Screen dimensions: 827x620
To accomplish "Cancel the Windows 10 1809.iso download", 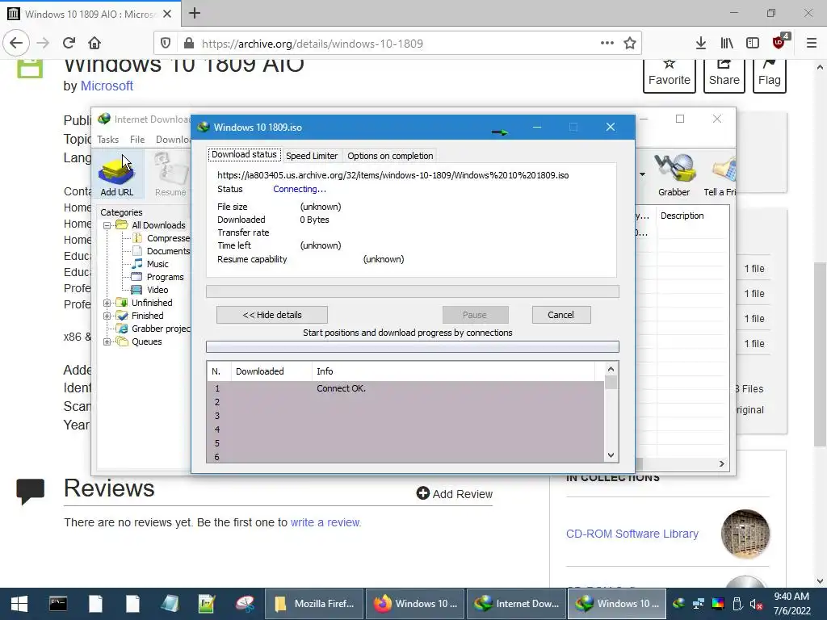I will pos(560,315).
